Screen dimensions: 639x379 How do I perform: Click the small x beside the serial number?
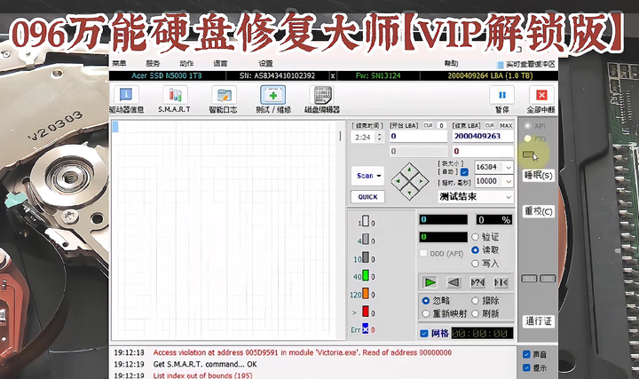(x=333, y=75)
